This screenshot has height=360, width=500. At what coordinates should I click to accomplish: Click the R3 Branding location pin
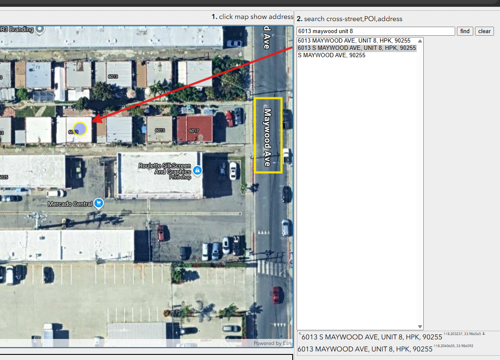coord(40,29)
